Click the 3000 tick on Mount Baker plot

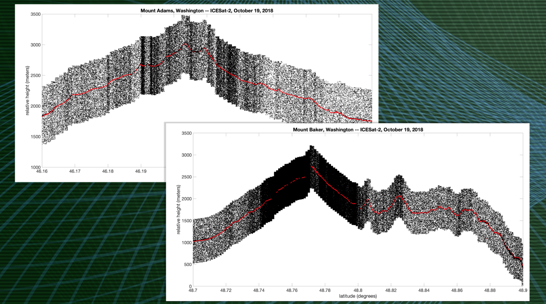(186, 155)
